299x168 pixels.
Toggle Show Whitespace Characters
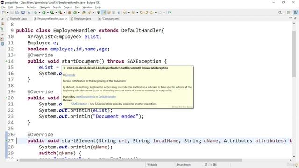119,13
